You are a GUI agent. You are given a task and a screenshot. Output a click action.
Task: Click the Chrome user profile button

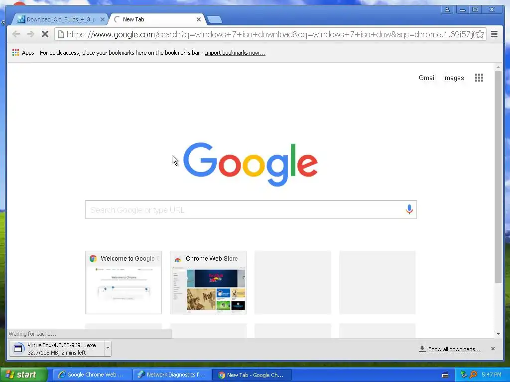tap(447, 9)
